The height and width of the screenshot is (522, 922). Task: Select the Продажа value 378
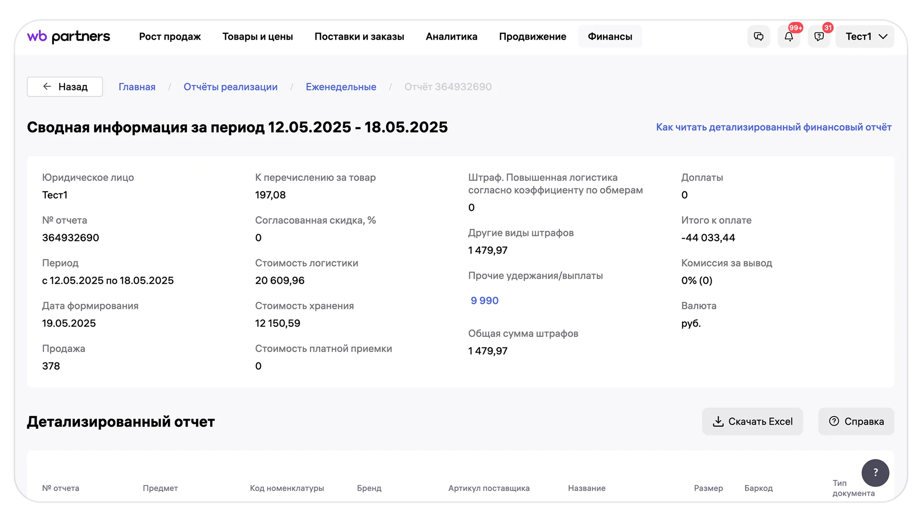click(x=51, y=366)
